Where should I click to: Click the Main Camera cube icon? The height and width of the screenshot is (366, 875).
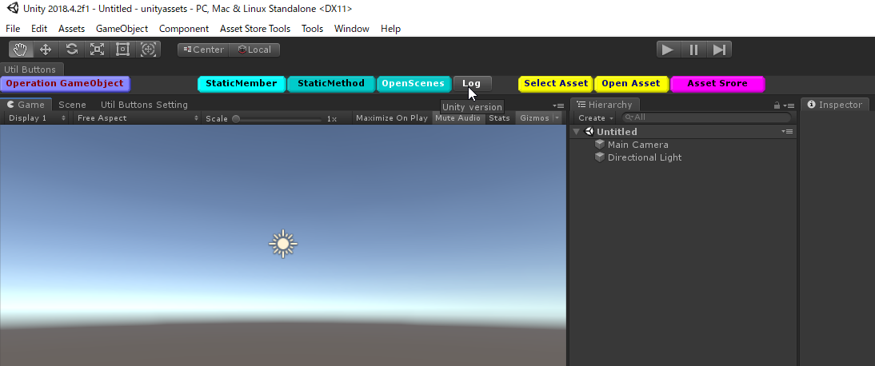600,145
